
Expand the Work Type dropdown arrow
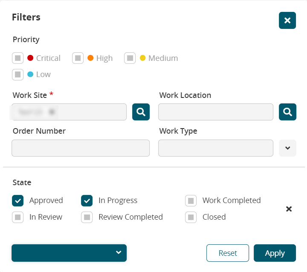[287, 148]
